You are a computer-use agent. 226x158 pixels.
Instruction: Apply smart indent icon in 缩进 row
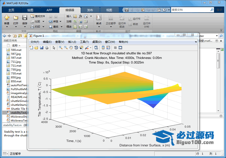[x=75, y=27]
